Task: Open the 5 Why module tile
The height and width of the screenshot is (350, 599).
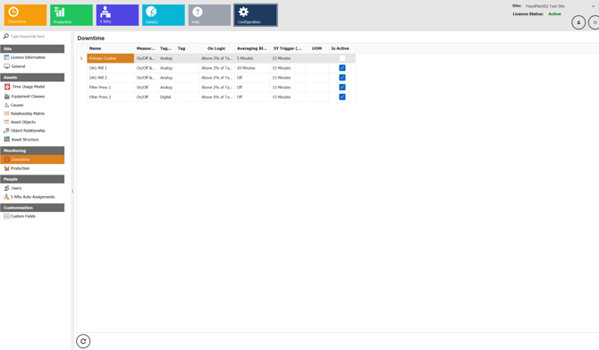Action: pyautogui.click(x=117, y=15)
